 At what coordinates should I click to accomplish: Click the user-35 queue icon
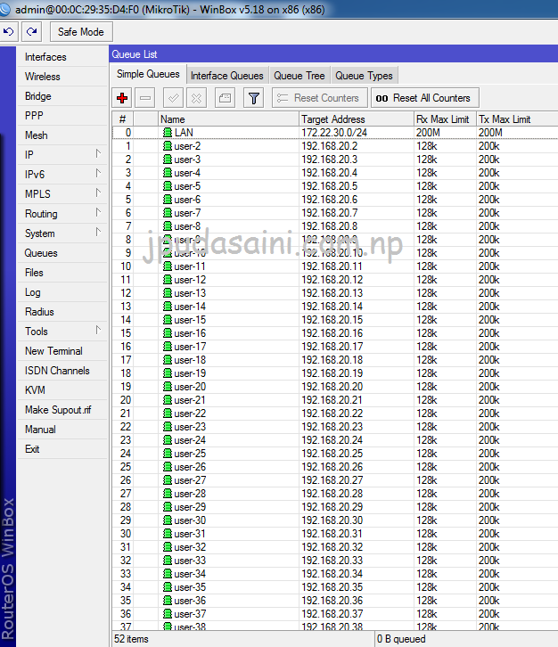168,587
